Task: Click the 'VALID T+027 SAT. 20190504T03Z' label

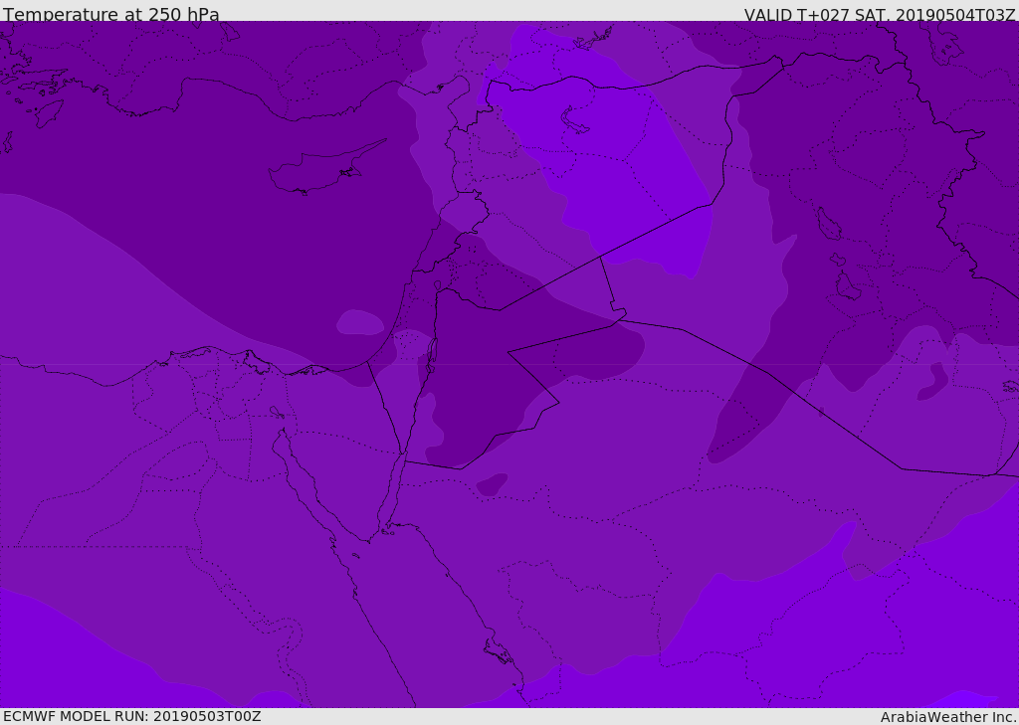Action: pyautogui.click(x=880, y=15)
